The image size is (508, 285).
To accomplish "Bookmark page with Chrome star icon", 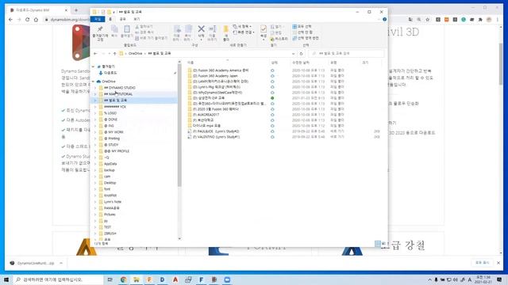I will click(x=427, y=19).
